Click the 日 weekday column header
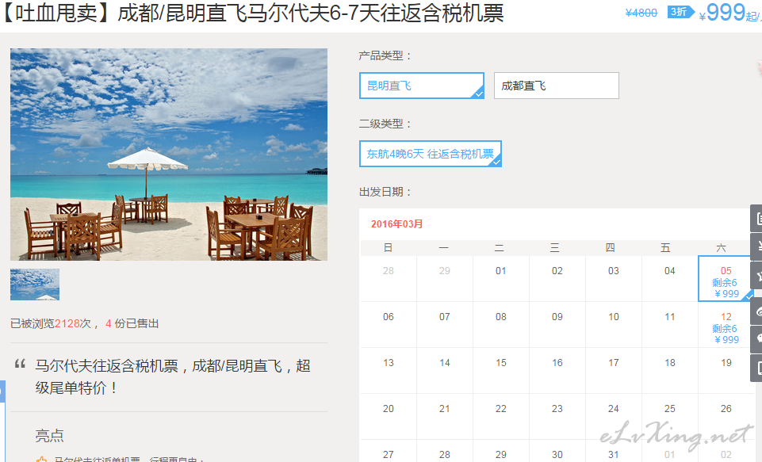The height and width of the screenshot is (462, 762). point(389,248)
